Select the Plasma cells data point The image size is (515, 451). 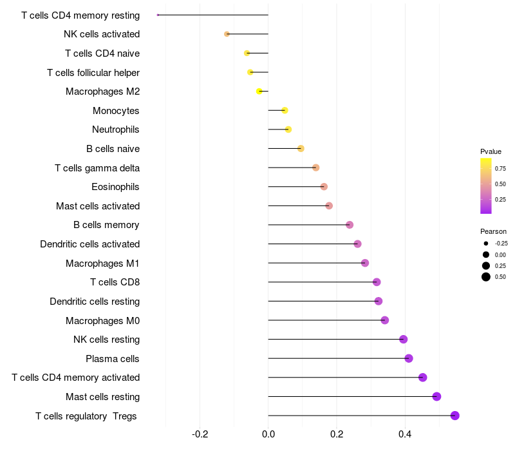click(x=408, y=358)
